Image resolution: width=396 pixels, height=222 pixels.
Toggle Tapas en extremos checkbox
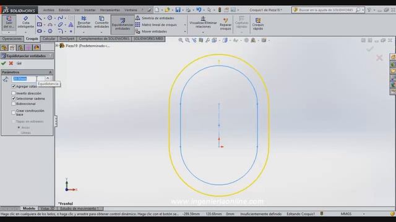pyautogui.click(x=14, y=121)
